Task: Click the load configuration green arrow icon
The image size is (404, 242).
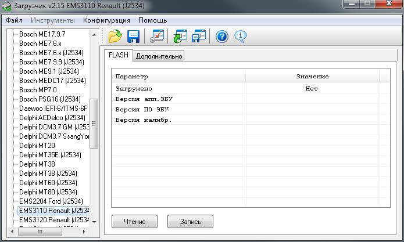Action: pyautogui.click(x=180, y=37)
